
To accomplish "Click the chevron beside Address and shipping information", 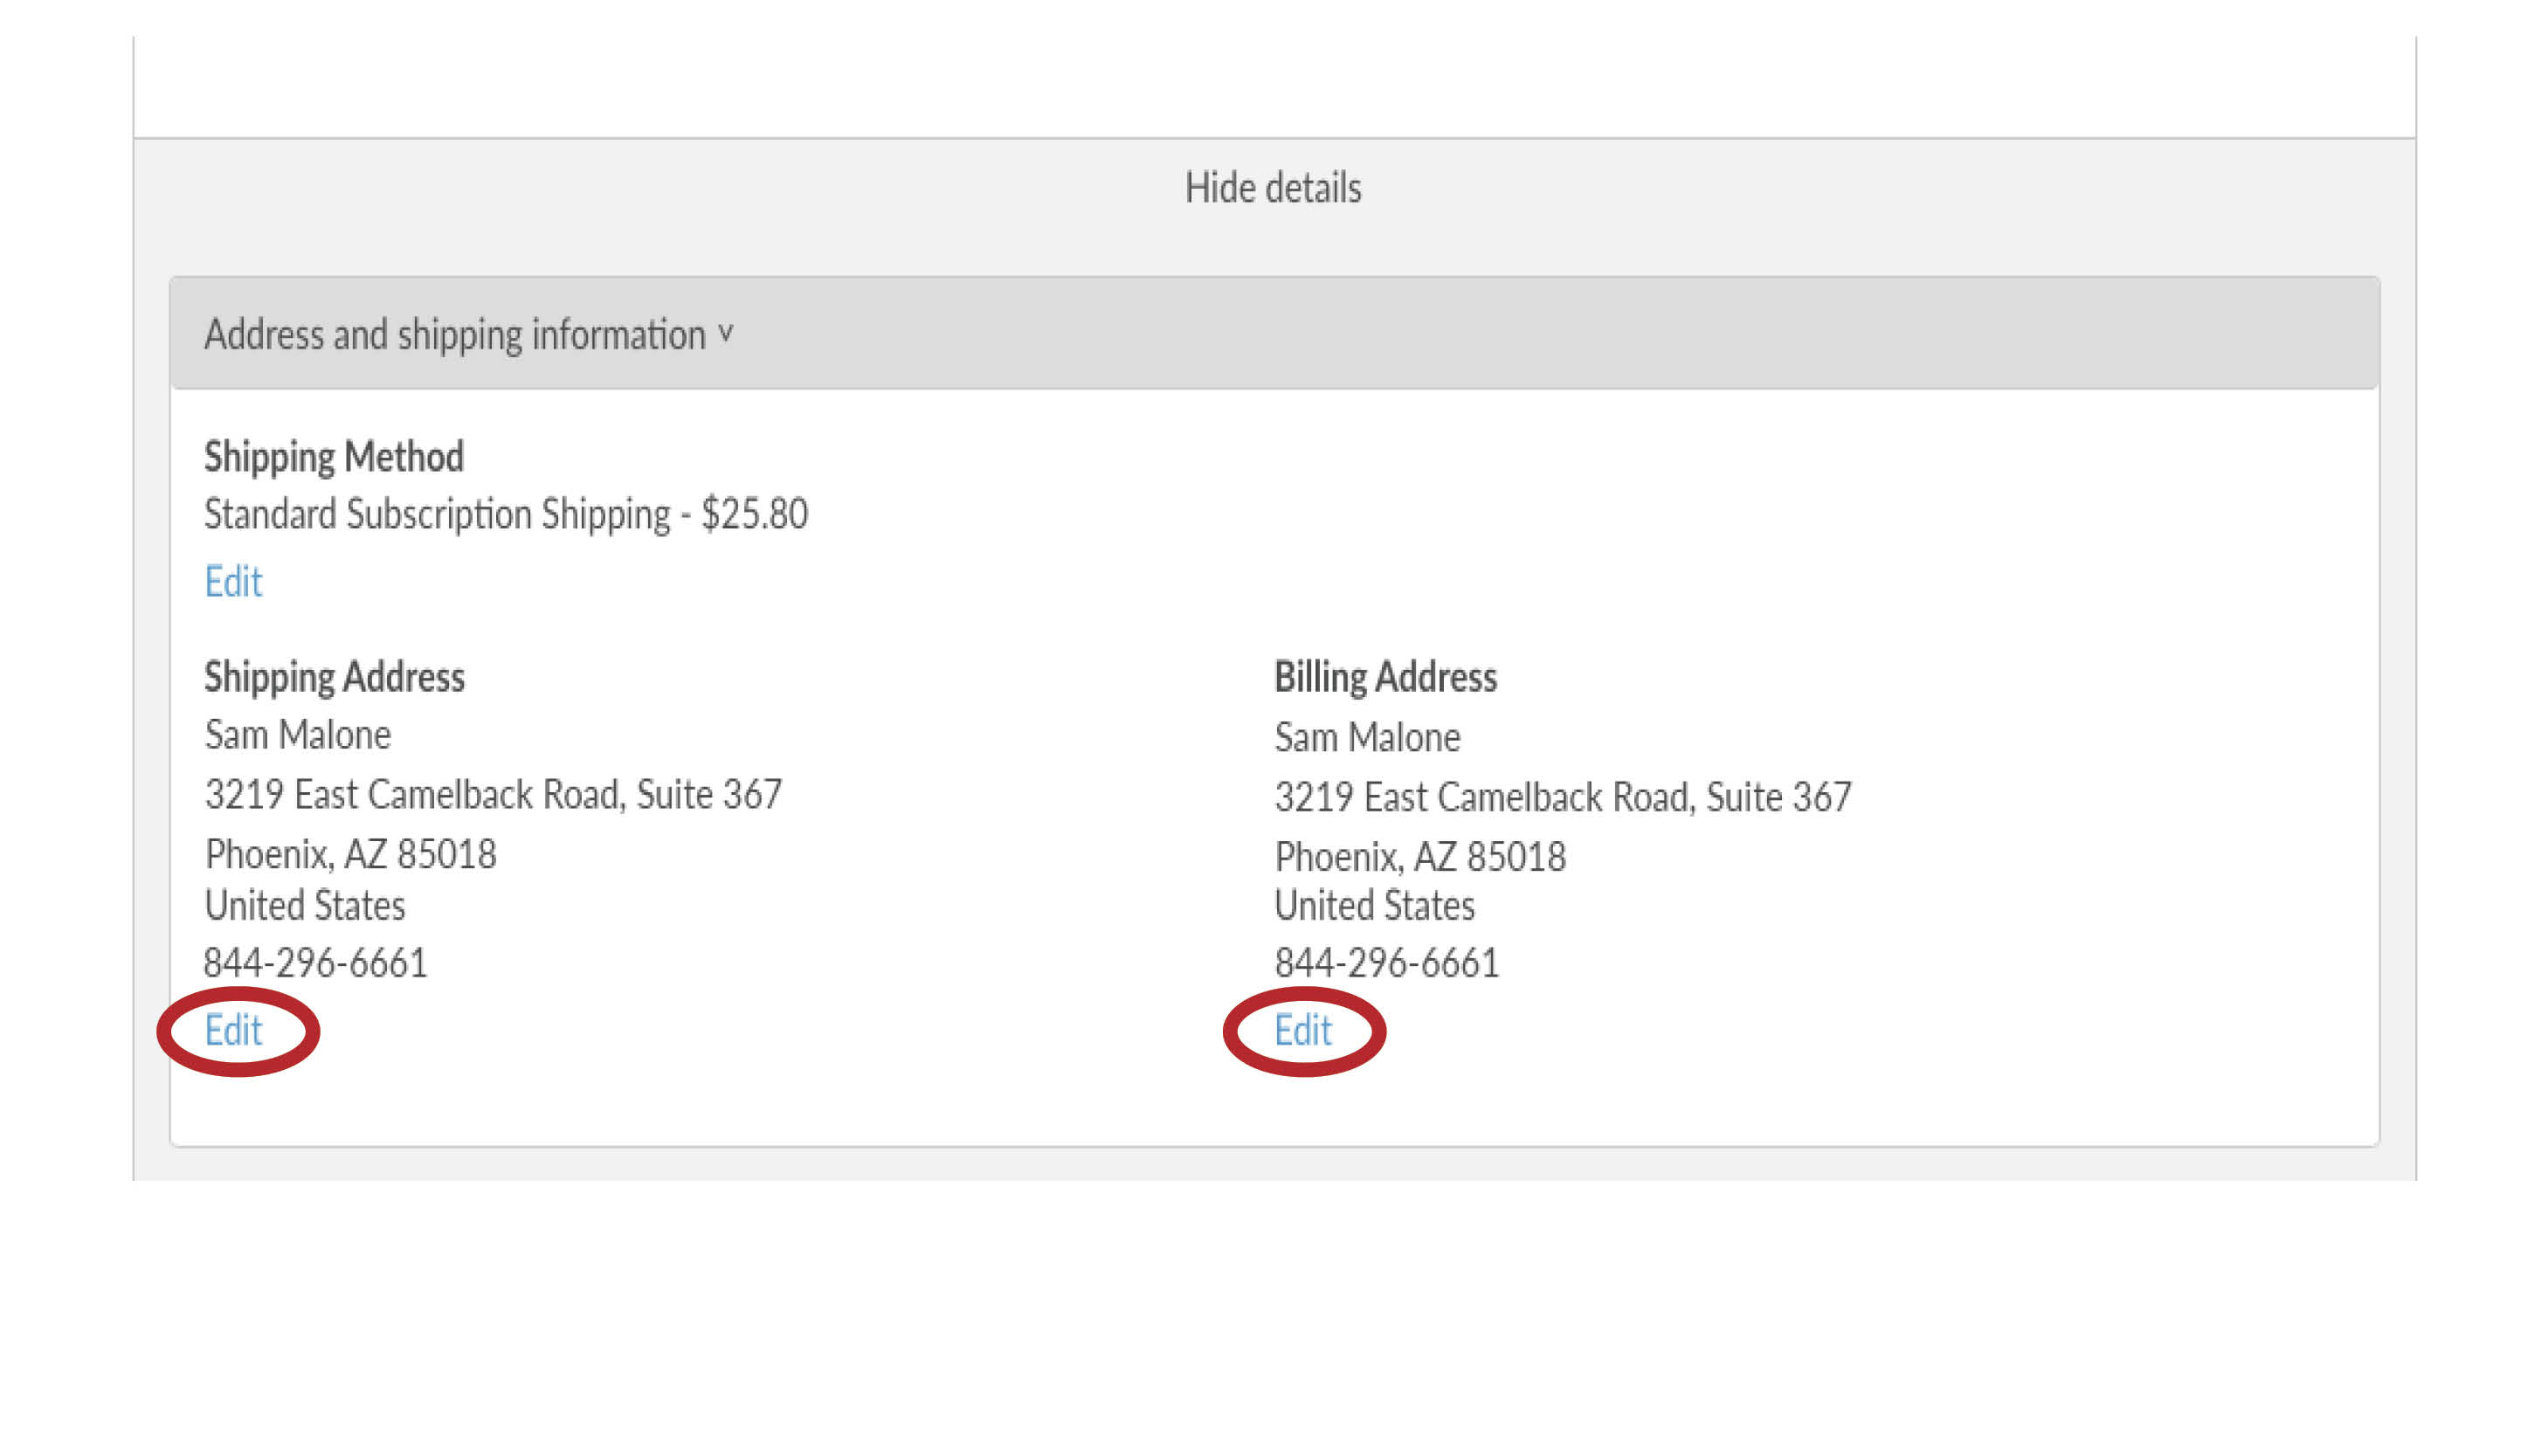I will 726,333.
